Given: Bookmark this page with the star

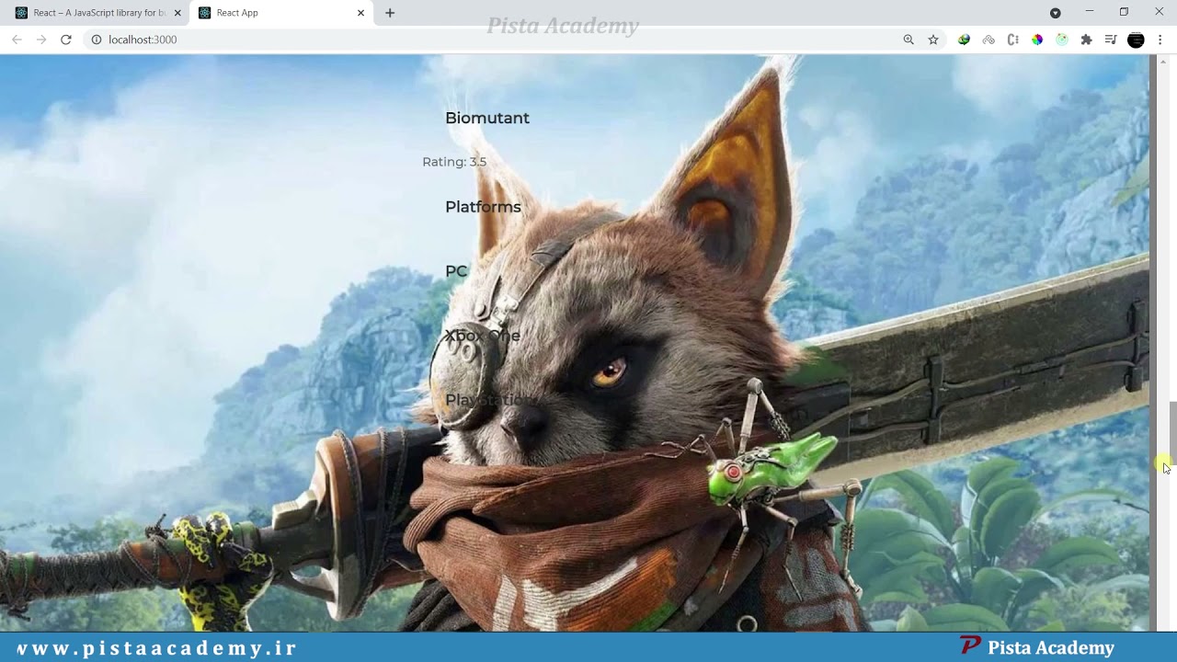Looking at the screenshot, I should [x=933, y=40].
